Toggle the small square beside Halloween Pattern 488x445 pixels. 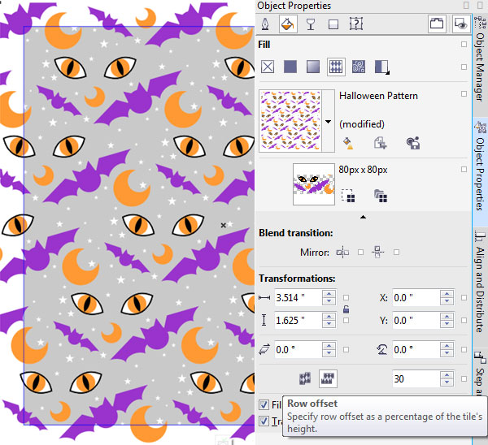tap(464, 93)
